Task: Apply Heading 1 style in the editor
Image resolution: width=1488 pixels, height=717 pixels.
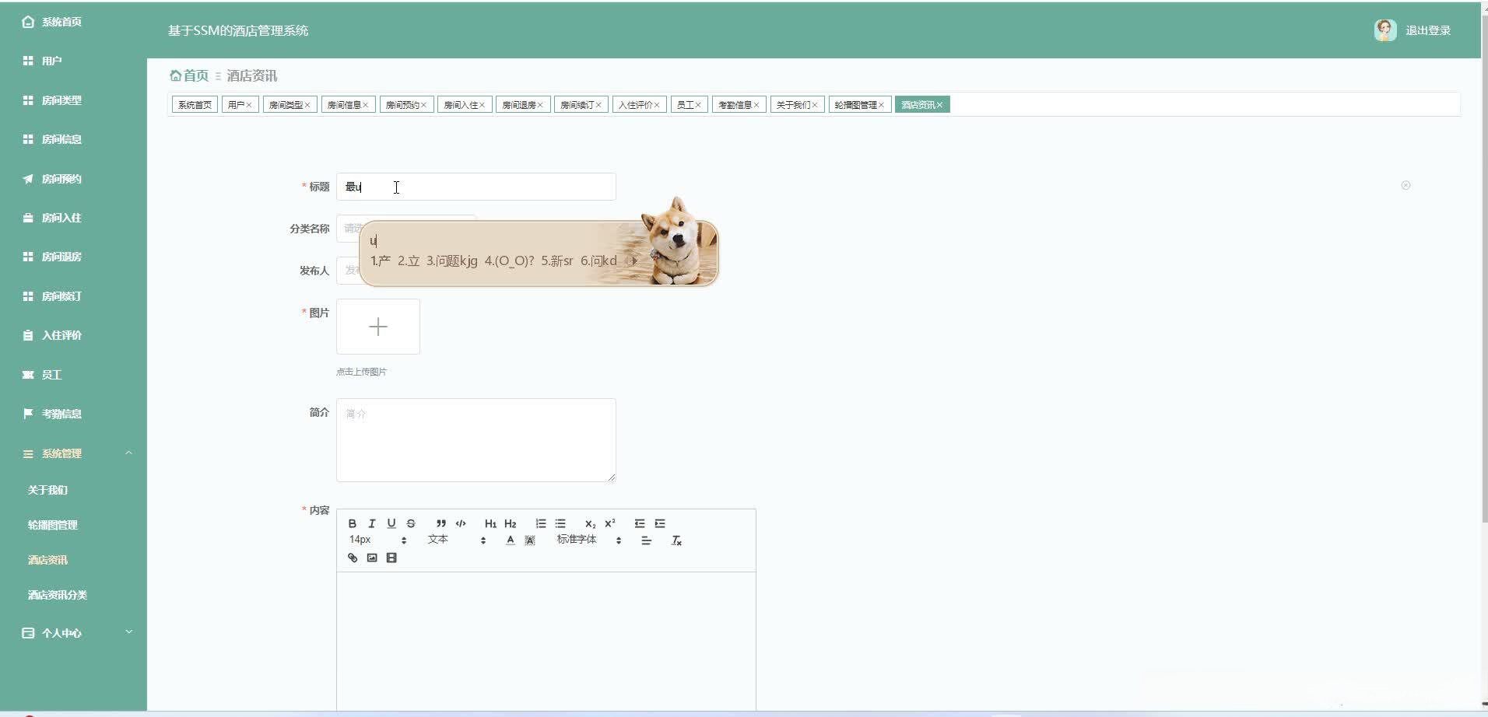Action: (490, 523)
